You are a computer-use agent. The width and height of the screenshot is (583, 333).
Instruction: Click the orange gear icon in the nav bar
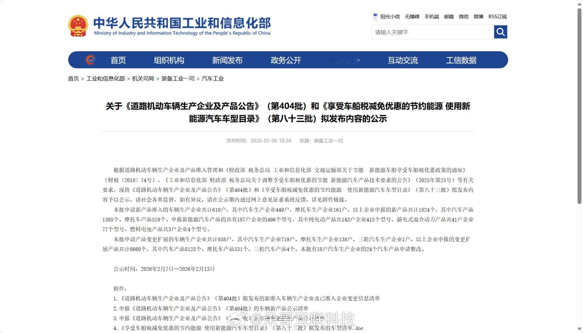pyautogui.click(x=91, y=60)
